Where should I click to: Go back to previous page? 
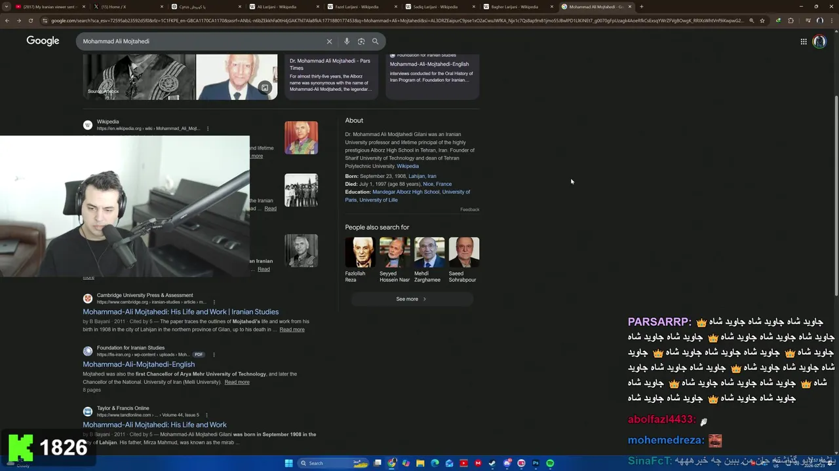click(x=7, y=20)
